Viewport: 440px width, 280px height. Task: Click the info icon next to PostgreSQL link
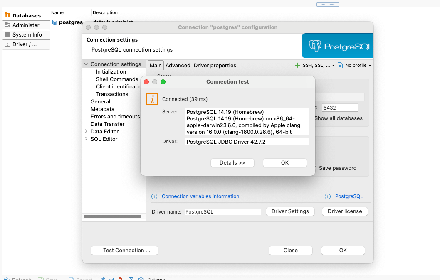pyautogui.click(x=328, y=196)
